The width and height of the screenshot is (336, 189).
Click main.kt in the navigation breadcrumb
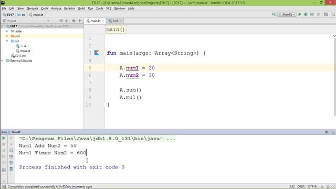click(36, 15)
